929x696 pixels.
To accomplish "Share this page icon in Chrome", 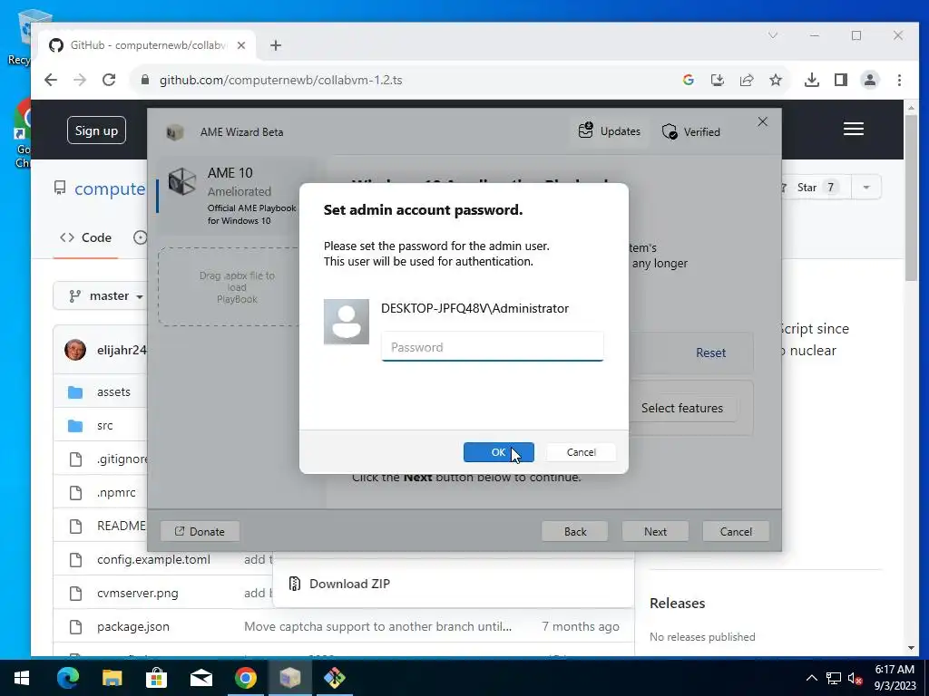I will [x=747, y=80].
